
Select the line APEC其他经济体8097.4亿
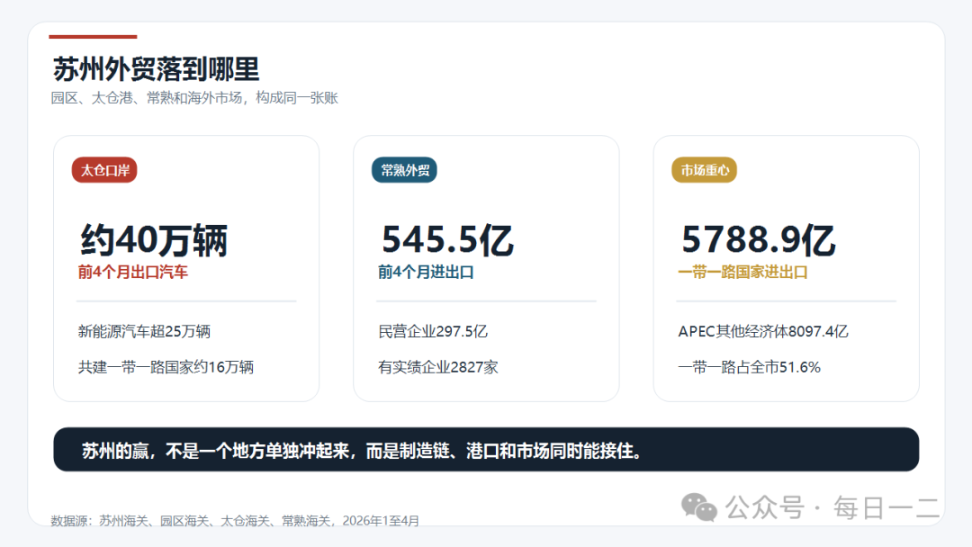click(763, 331)
